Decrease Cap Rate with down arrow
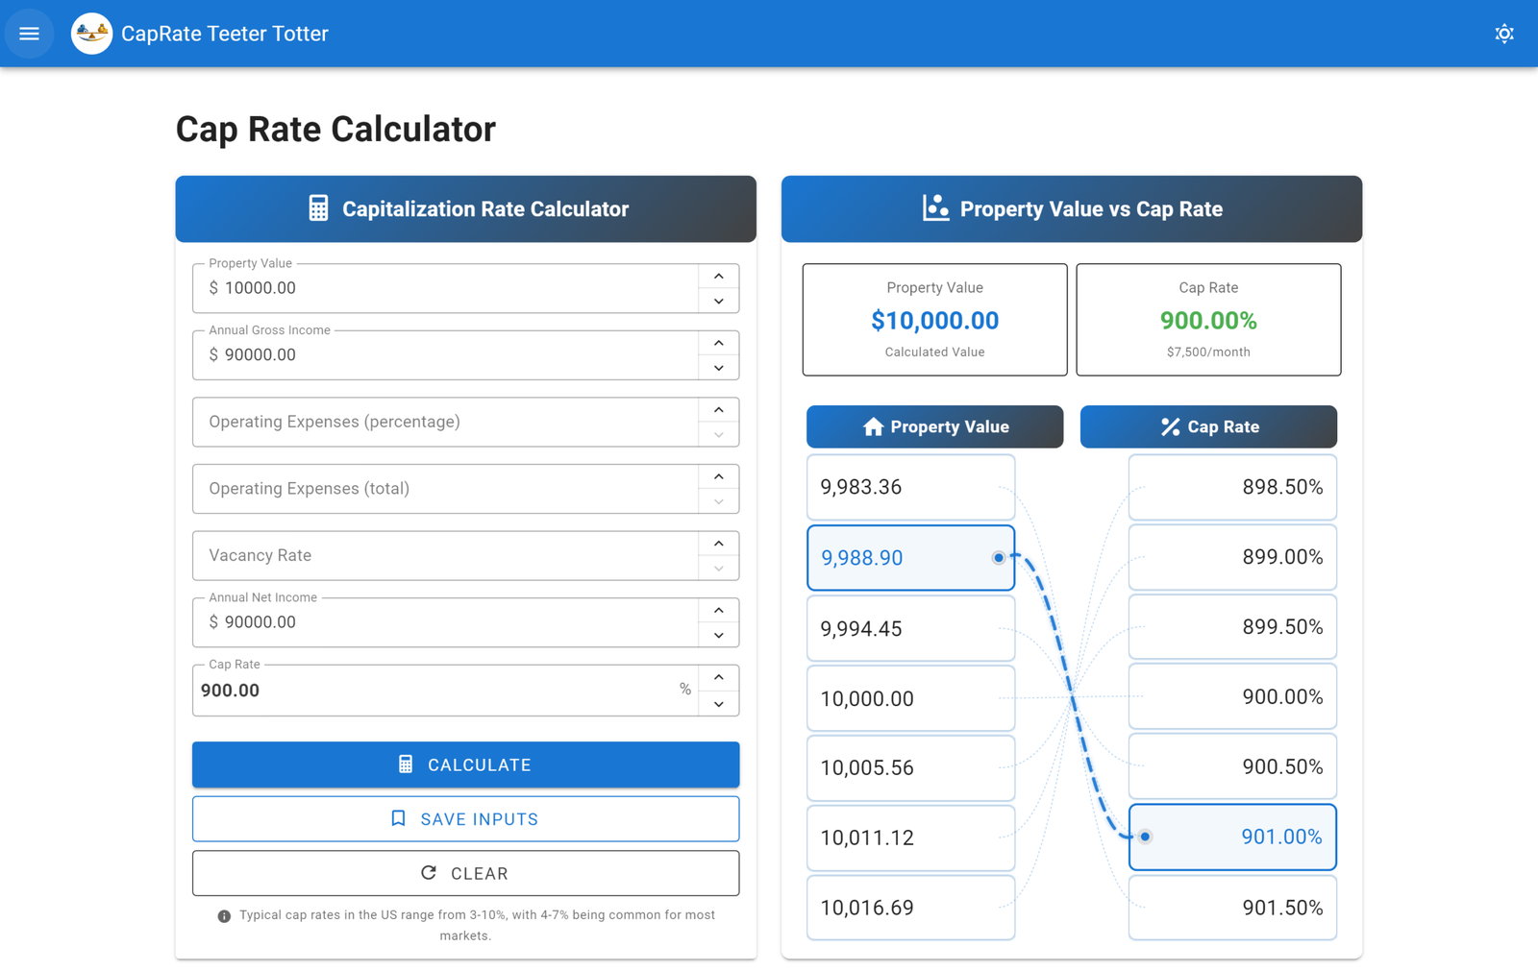The image size is (1538, 971). [719, 704]
